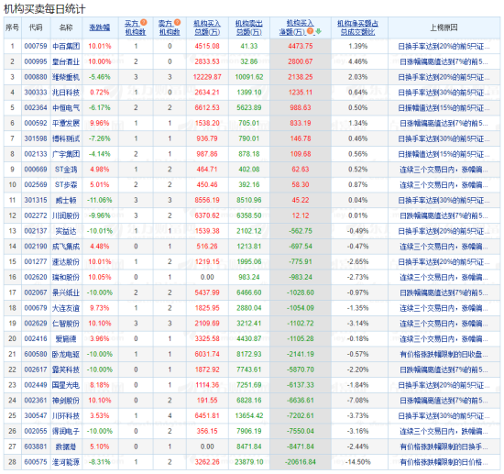
Task: Open 川环科技 stock name link
Action: click(x=66, y=416)
